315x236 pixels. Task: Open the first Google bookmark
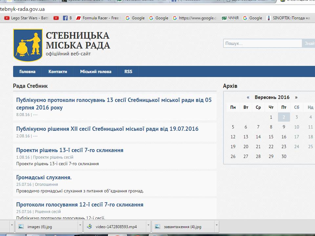[x=135, y=18]
